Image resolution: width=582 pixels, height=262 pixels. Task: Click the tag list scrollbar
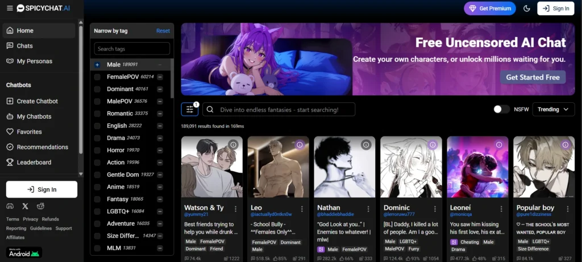[x=172, y=78]
